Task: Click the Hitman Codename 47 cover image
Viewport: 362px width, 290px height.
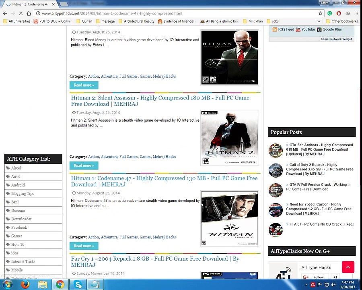Action: [x=230, y=218]
